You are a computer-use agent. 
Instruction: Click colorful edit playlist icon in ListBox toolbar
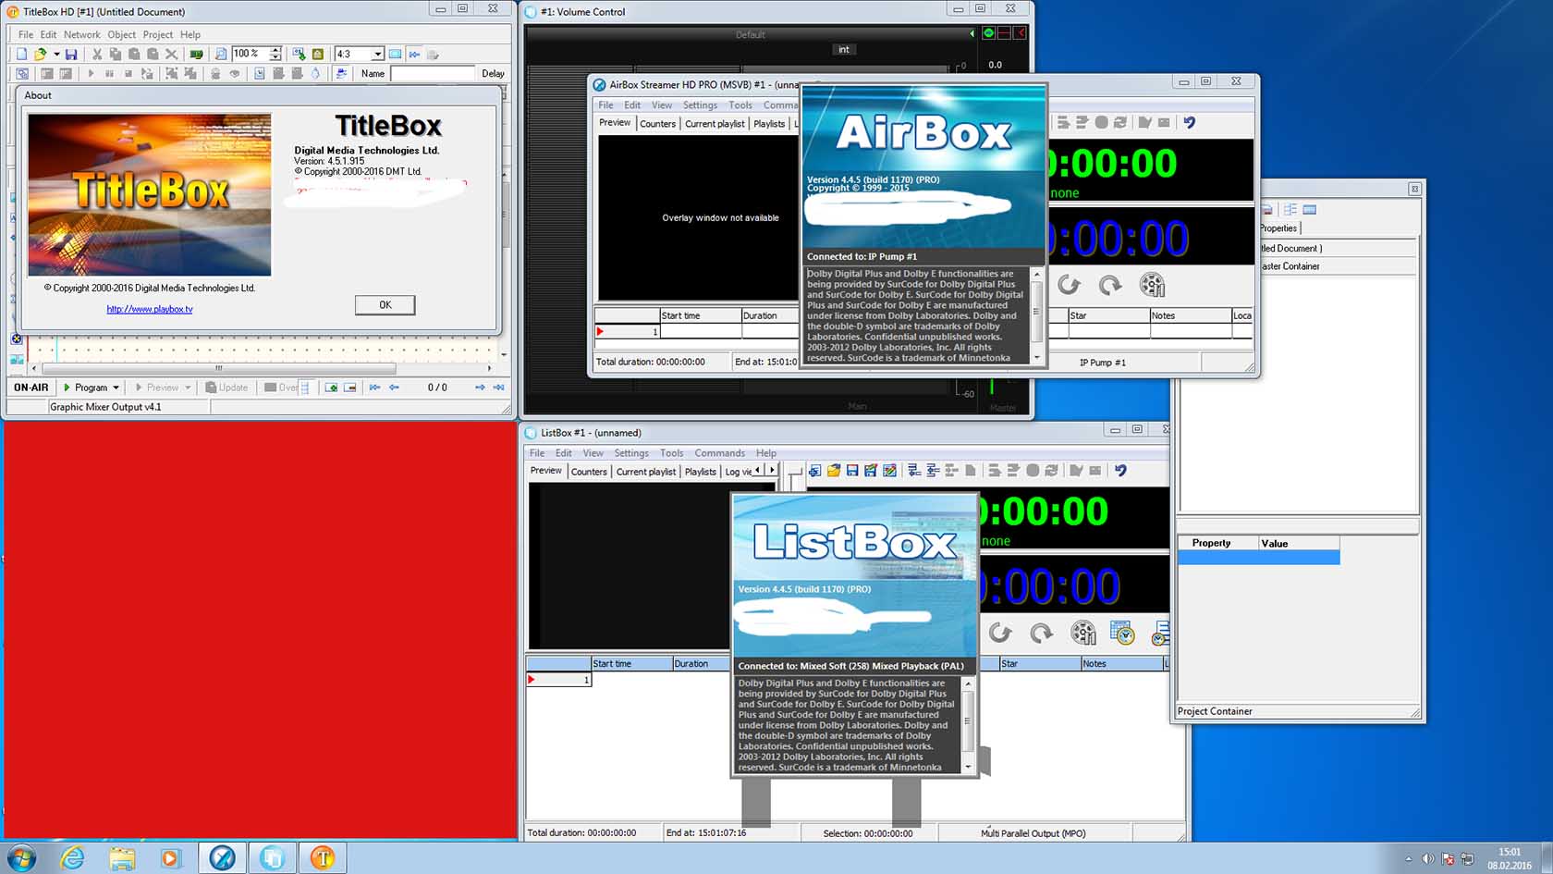click(889, 471)
